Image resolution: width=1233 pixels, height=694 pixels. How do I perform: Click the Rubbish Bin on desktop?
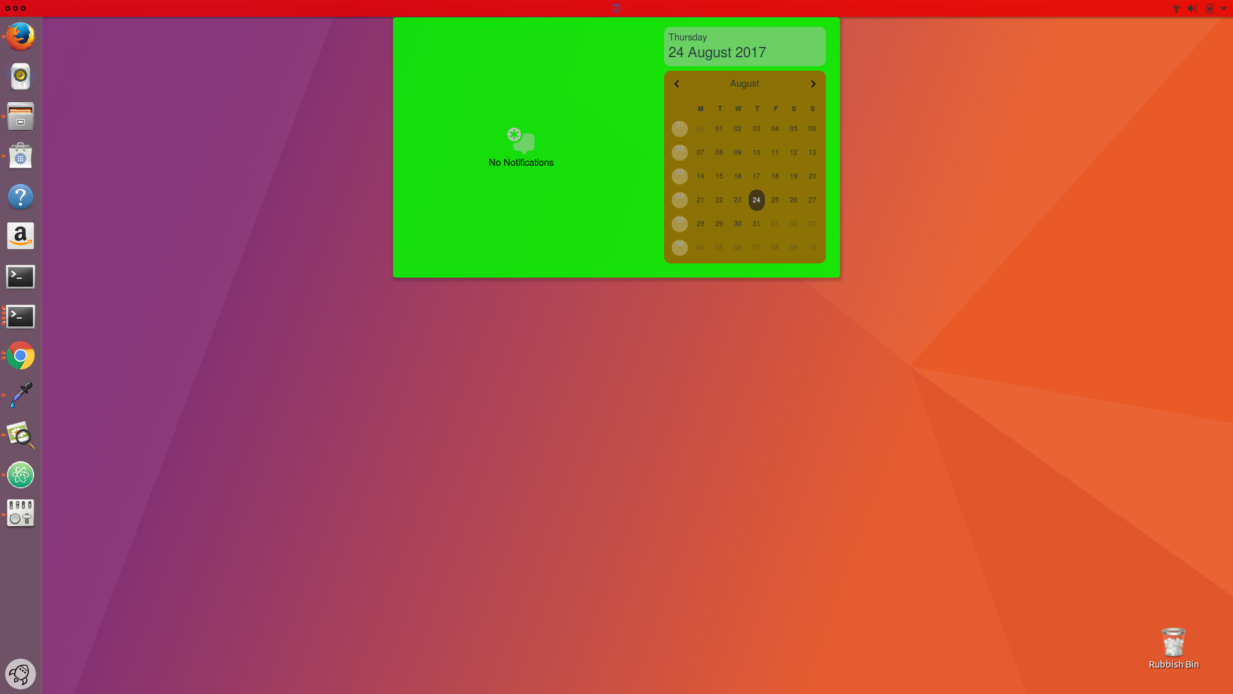[1173, 644]
